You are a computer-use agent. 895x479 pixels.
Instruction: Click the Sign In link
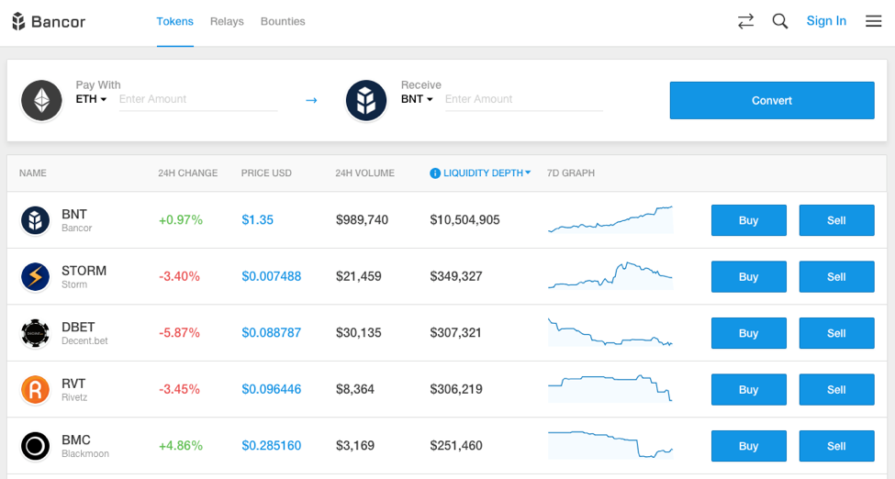pyautogui.click(x=826, y=21)
